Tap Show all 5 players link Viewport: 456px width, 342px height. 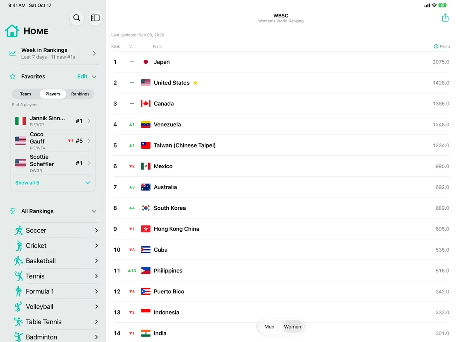click(27, 183)
